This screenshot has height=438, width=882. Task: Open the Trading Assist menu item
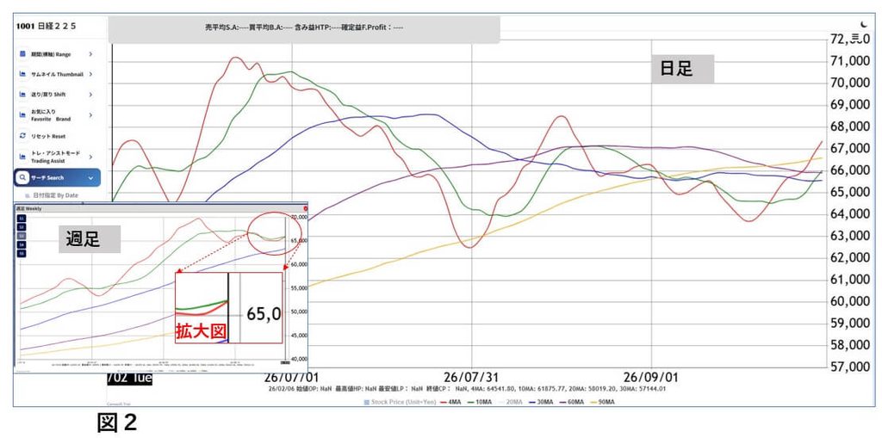pos(56,157)
